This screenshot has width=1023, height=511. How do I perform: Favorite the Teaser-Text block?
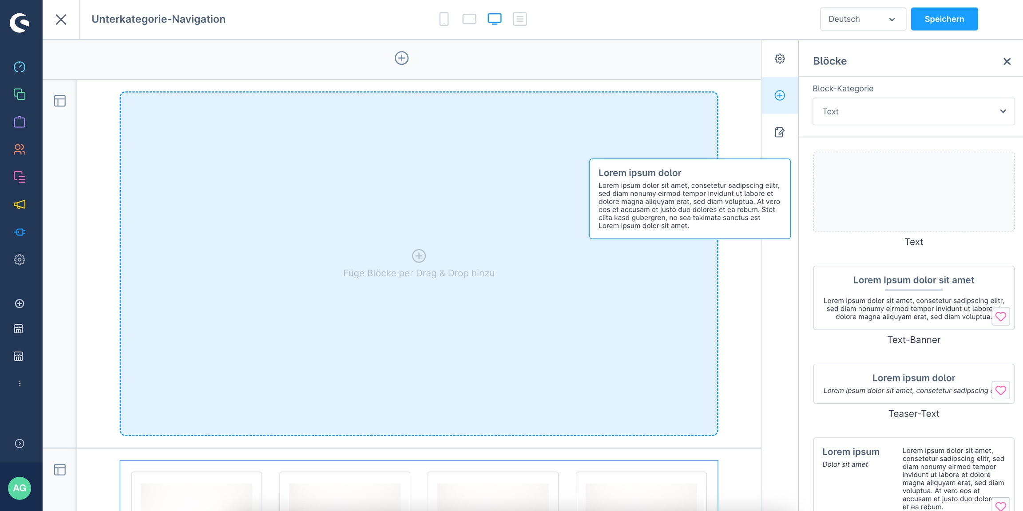[x=1000, y=390]
